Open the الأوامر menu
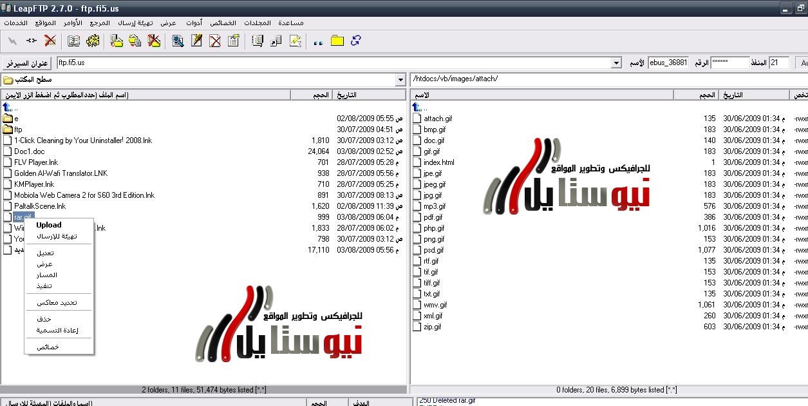The image size is (808, 406). point(73,23)
